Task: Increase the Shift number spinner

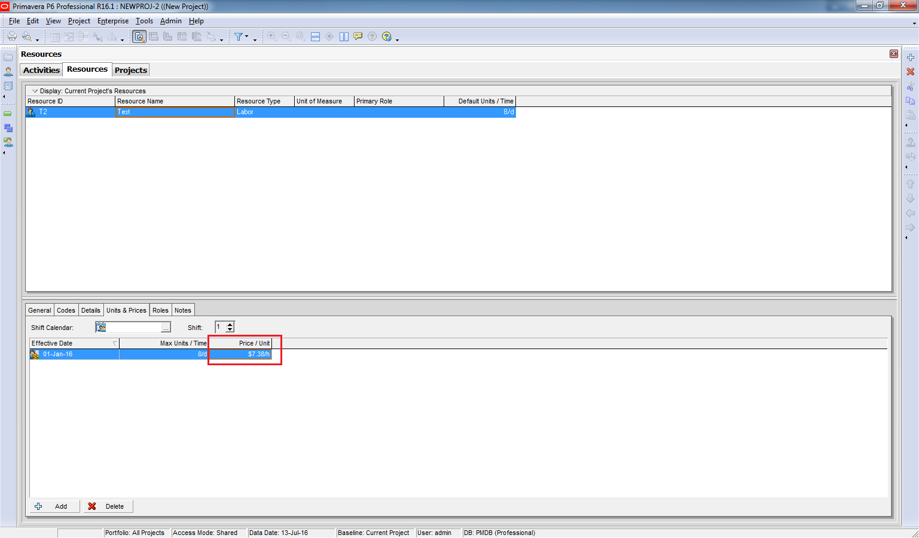Action: tap(230, 325)
